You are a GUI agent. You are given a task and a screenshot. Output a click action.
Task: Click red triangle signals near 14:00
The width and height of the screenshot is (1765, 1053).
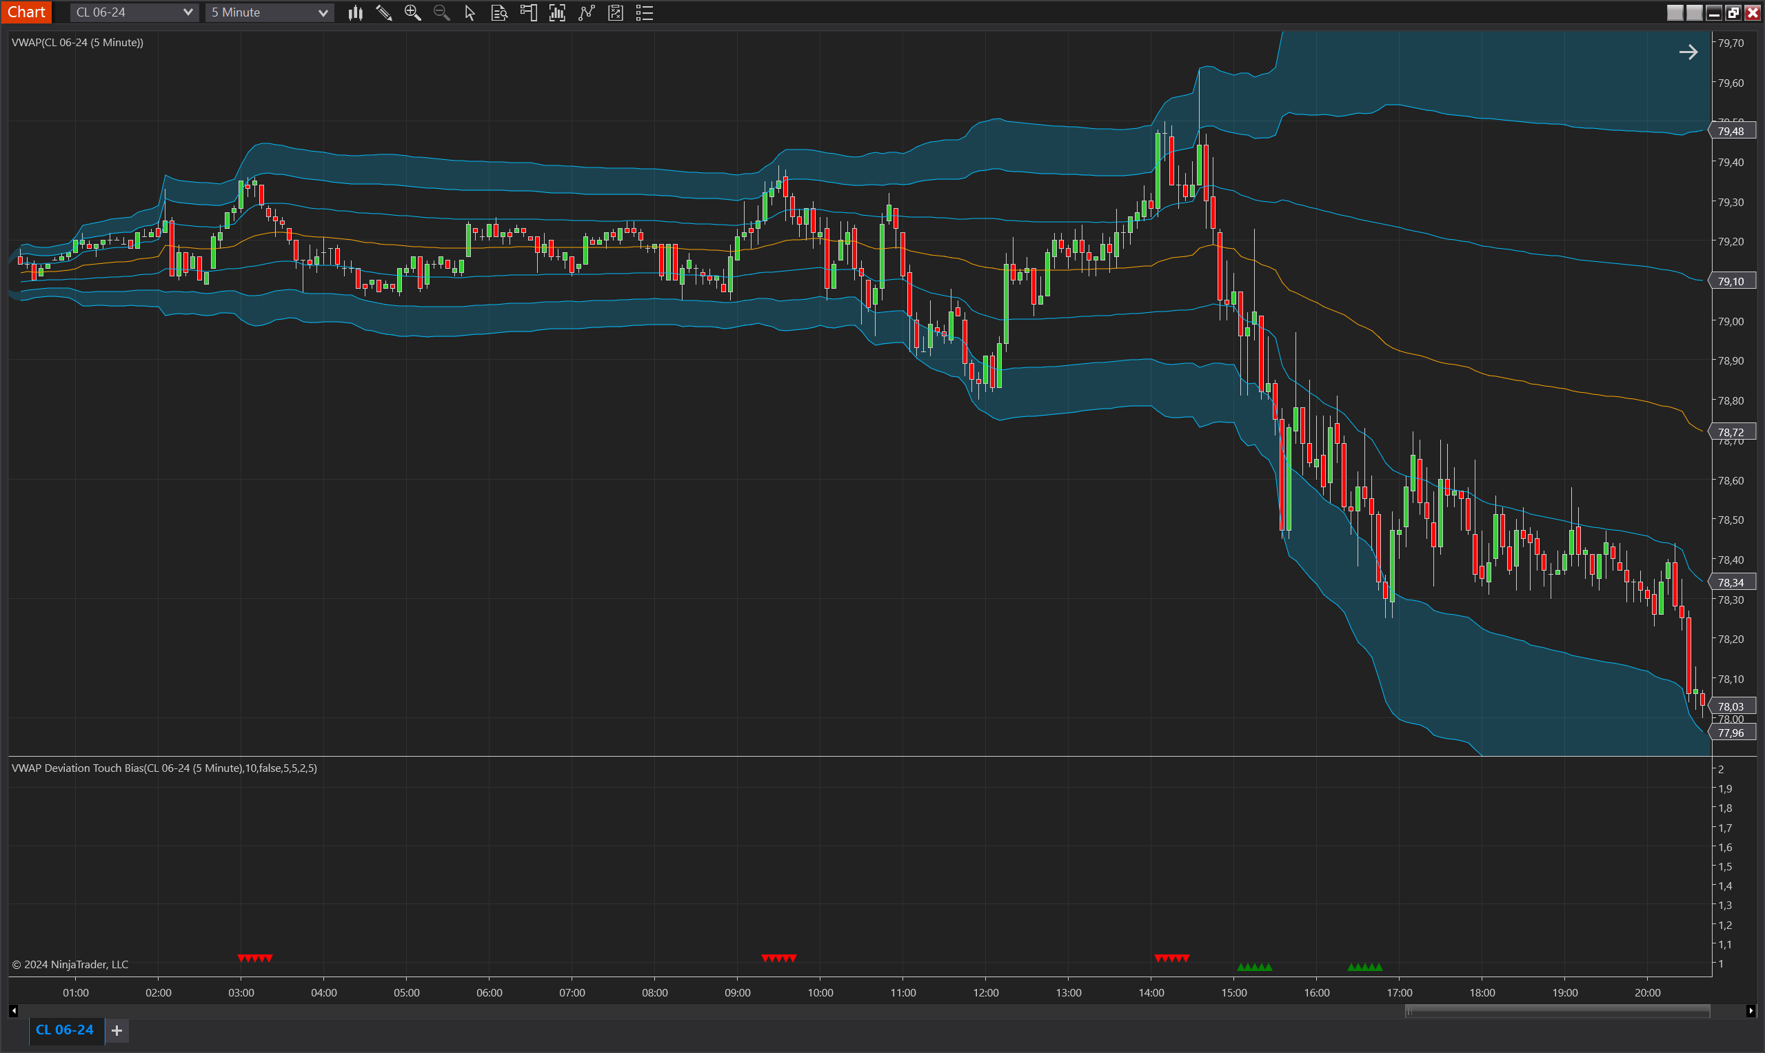point(1171,959)
